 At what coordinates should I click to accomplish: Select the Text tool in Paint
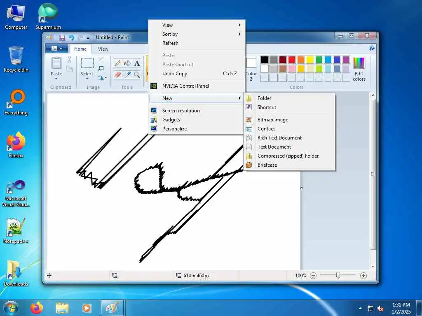137,63
